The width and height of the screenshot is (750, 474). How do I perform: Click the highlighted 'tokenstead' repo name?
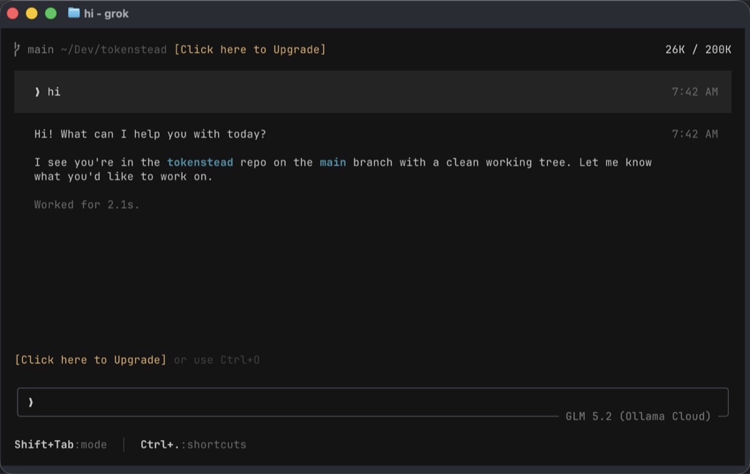[200, 162]
